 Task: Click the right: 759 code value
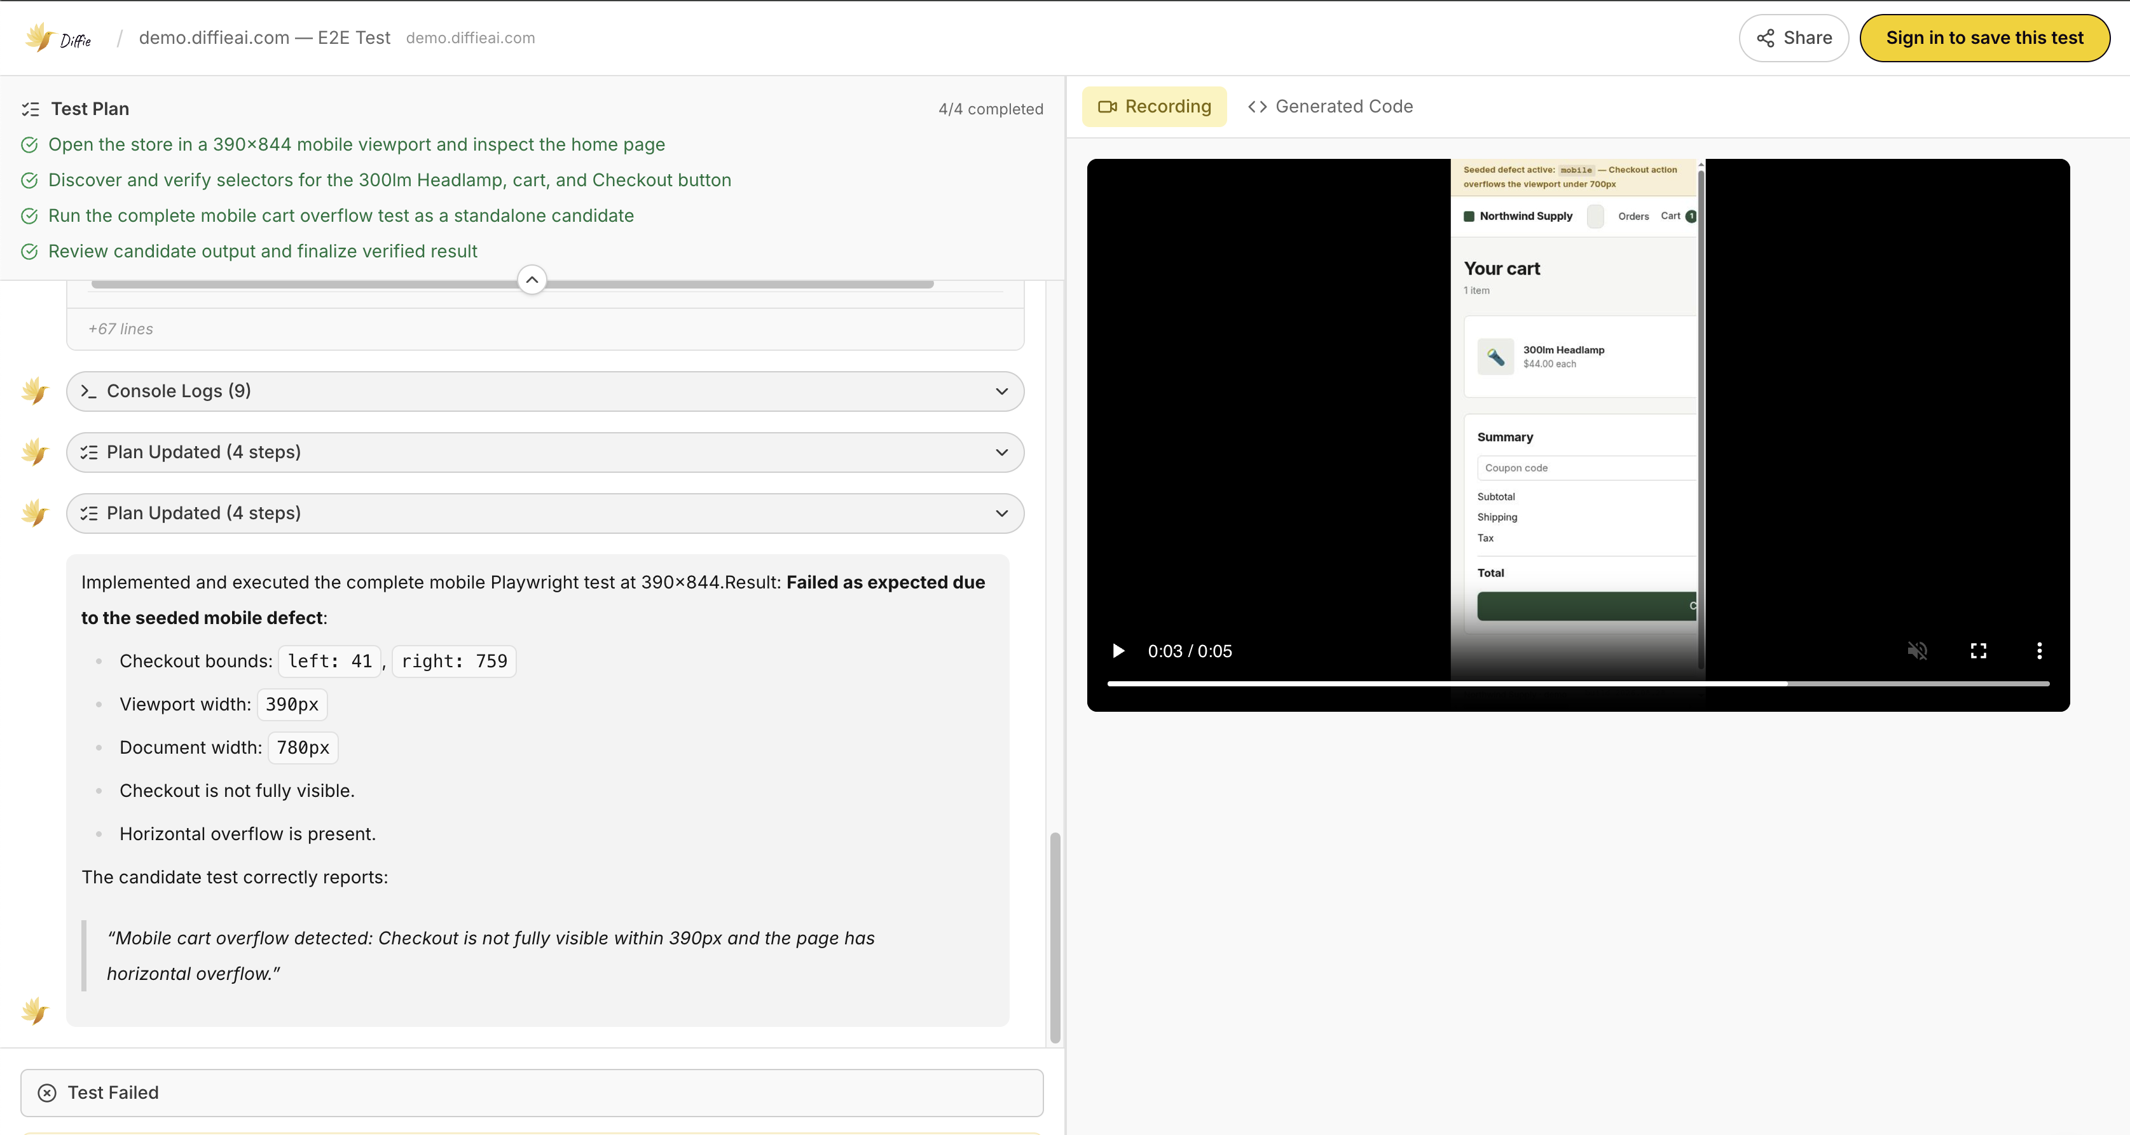point(454,662)
